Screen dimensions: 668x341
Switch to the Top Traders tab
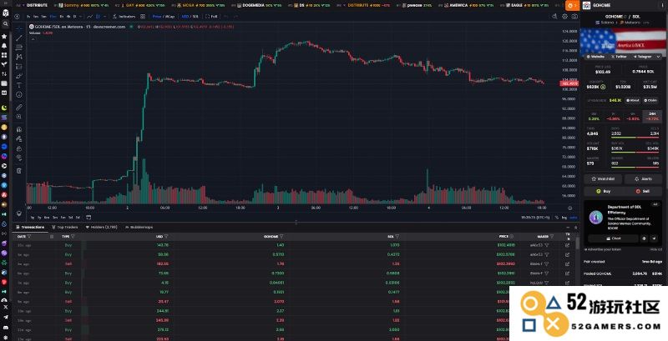click(65, 227)
